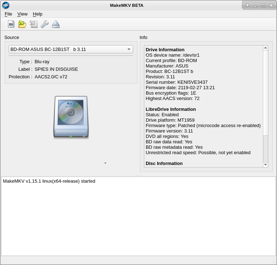Click 'Highest AACS version: 72' line
Image resolution: width=277 pixels, height=265 pixels.
point(173,99)
